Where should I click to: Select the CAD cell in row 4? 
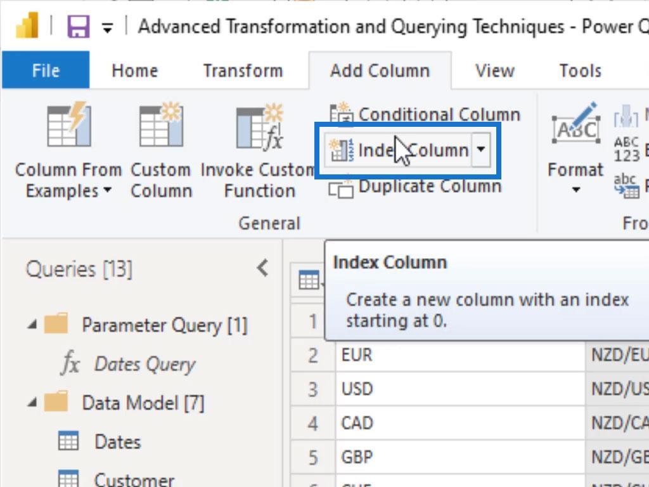tap(460, 423)
